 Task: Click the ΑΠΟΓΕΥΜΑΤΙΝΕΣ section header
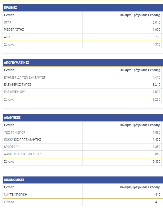[x=83, y=63]
